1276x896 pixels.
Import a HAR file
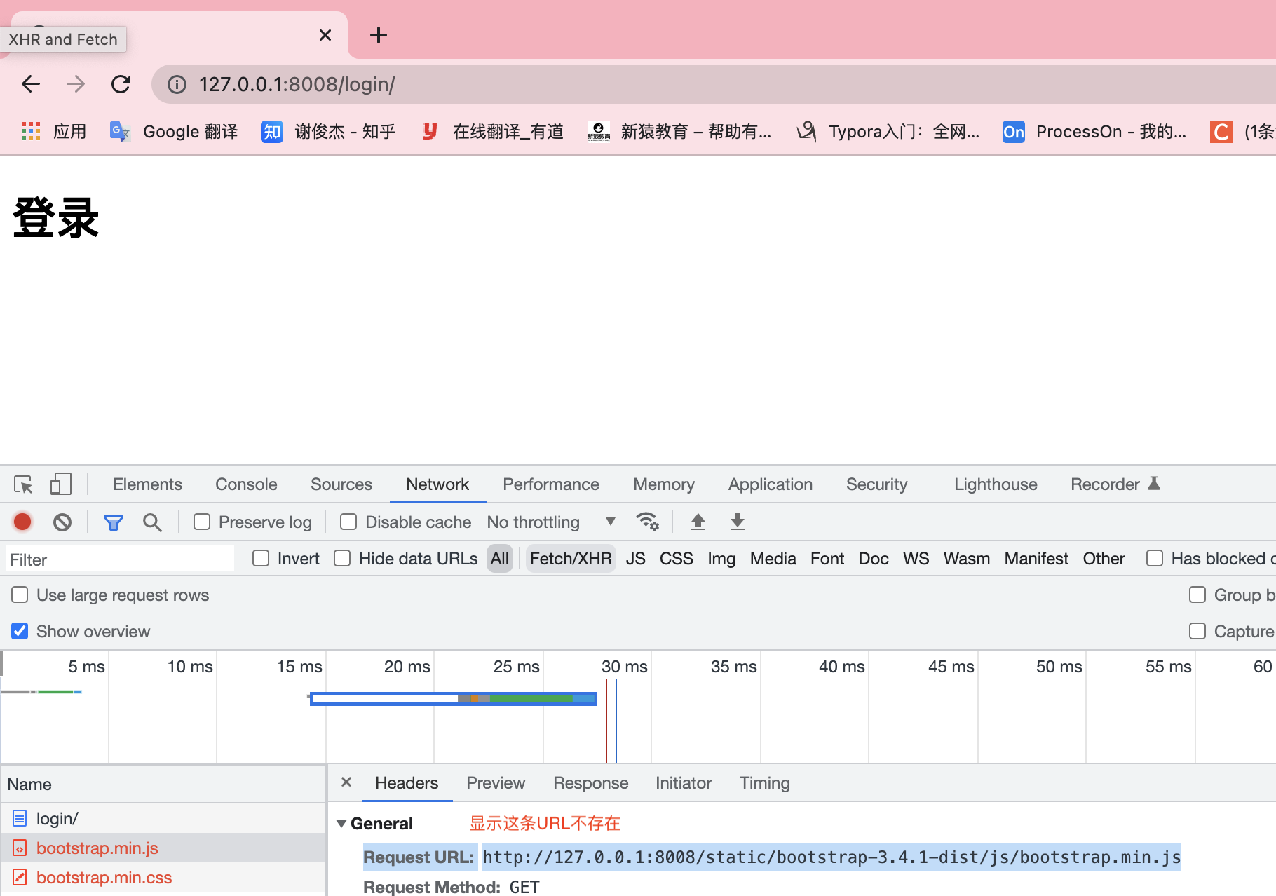tap(698, 522)
